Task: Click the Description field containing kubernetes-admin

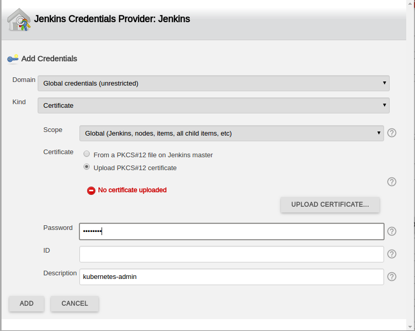Action: tap(231, 277)
